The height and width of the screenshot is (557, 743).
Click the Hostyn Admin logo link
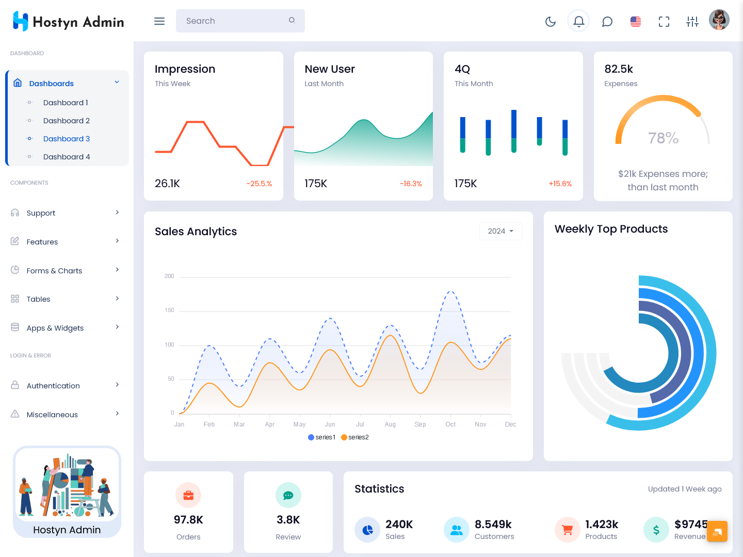click(x=68, y=22)
